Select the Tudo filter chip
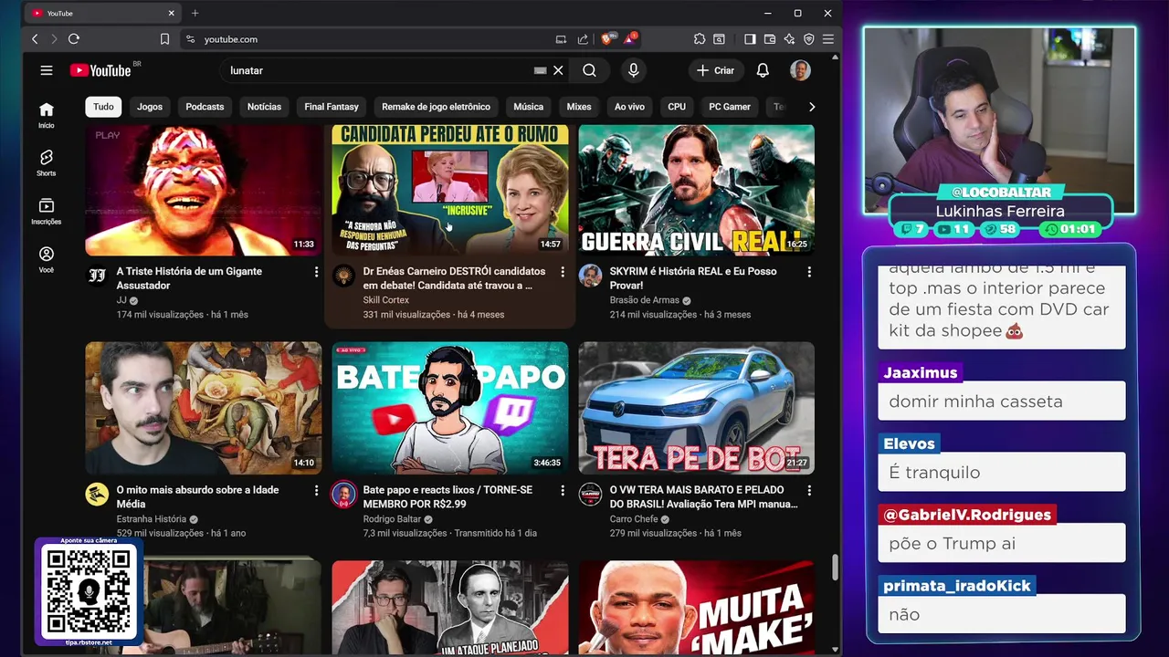 pos(103,107)
